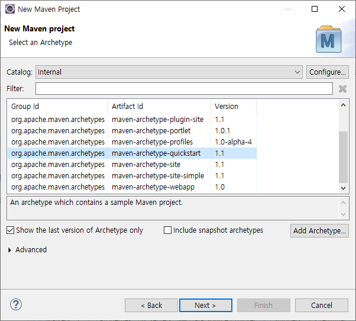Click description box scroll up arrow
The width and height of the screenshot is (356, 321).
pyautogui.click(x=343, y=203)
